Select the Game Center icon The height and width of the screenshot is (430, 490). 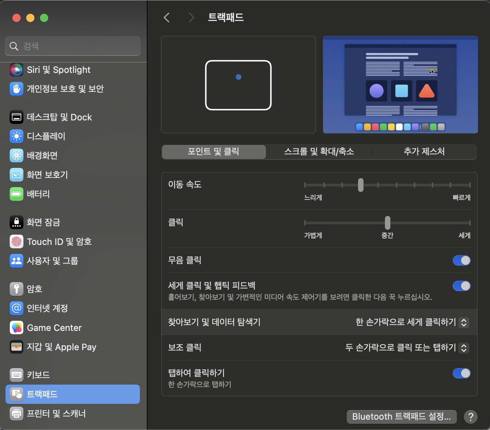[x=17, y=327]
